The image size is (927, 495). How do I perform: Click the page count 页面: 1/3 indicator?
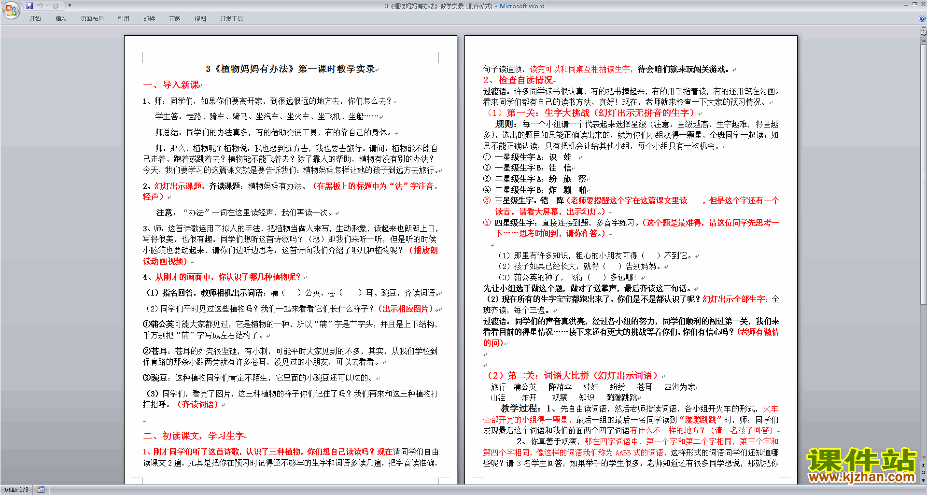(16, 490)
